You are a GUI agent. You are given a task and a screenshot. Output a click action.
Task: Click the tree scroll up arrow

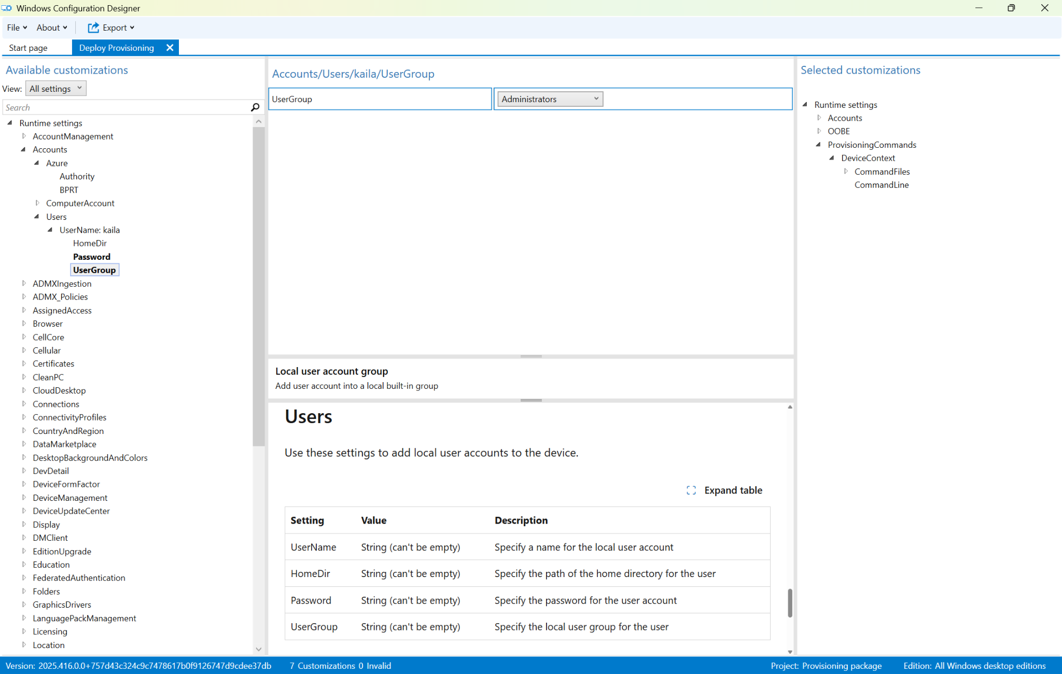(x=259, y=121)
